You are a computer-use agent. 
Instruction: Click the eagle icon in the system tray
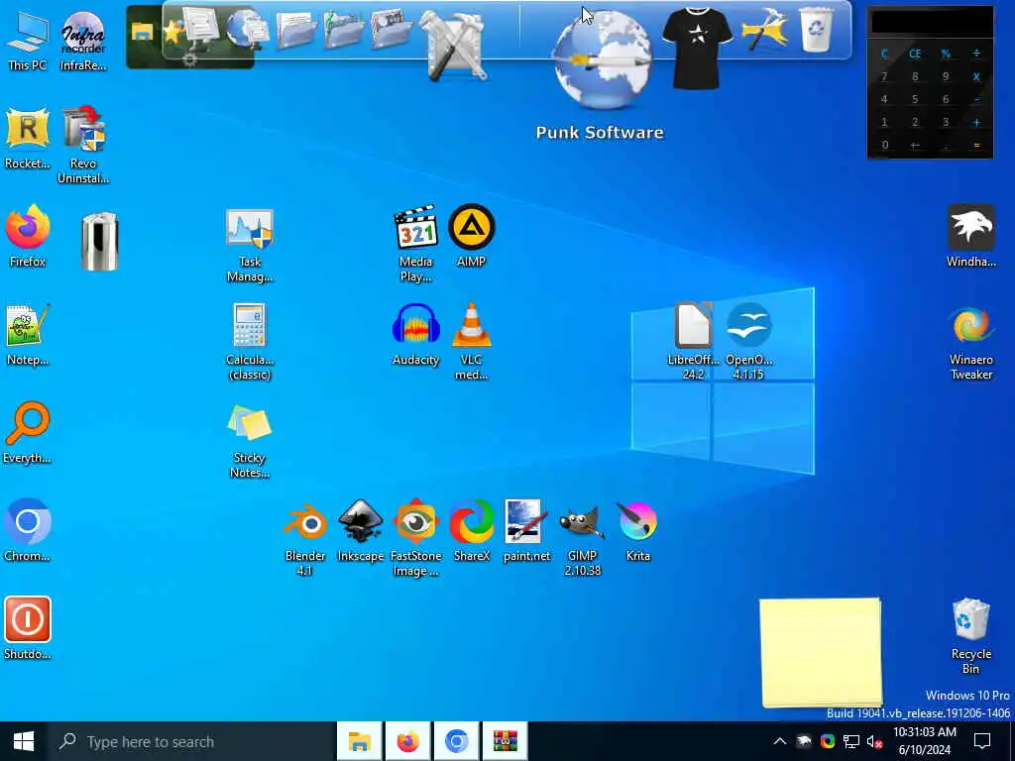click(x=804, y=741)
